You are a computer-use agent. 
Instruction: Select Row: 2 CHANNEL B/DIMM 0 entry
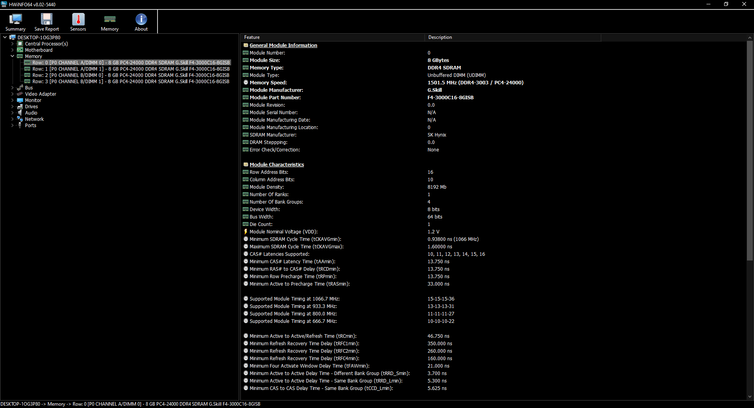coord(131,75)
